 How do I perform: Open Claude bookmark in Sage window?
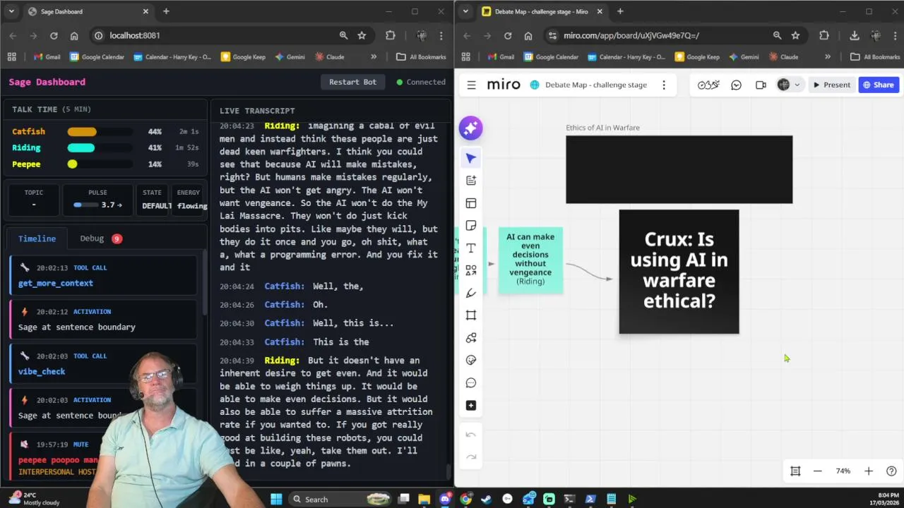coord(329,57)
